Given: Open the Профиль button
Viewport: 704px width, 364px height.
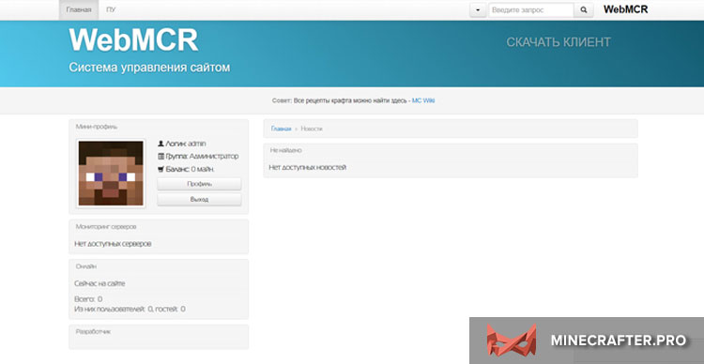Looking at the screenshot, I should 199,184.
